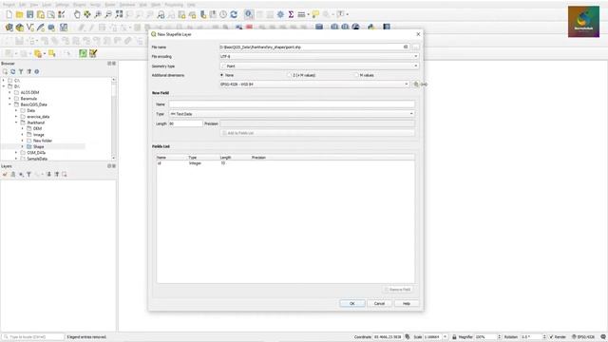Screen dimensions: 608x342
Task: Toggle the Map Tips icon
Action: (x=315, y=15)
